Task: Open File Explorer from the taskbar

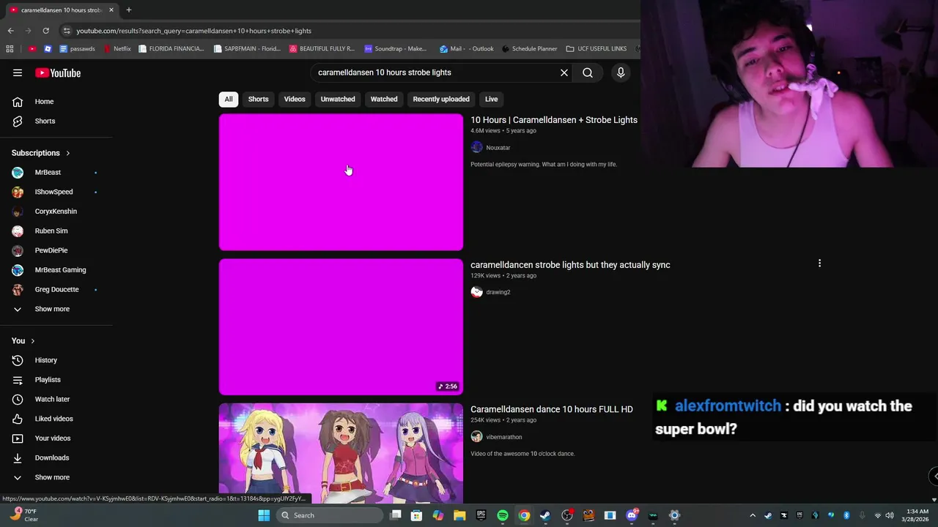Action: coord(459,515)
